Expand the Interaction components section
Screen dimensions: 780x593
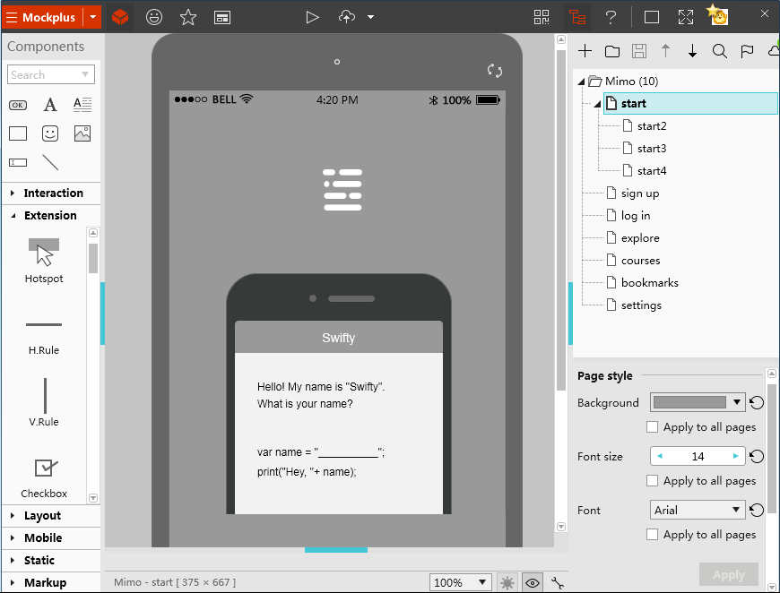51,193
